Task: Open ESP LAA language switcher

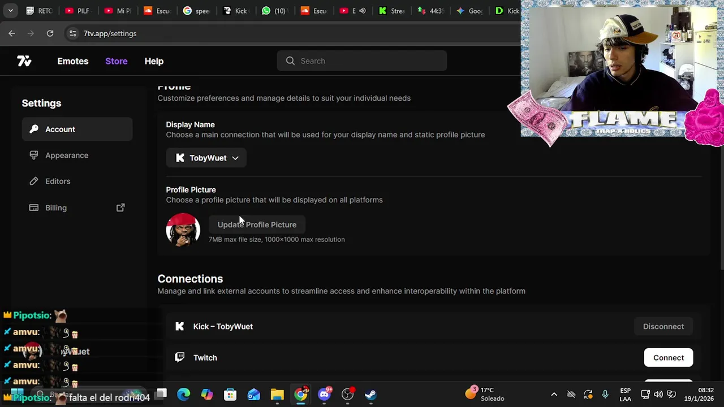Action: coord(625,395)
